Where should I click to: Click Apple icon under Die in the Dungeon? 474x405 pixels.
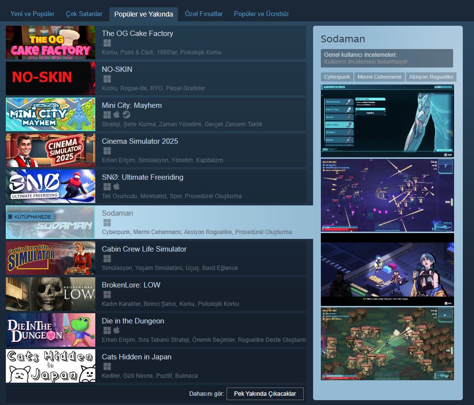[x=116, y=330]
